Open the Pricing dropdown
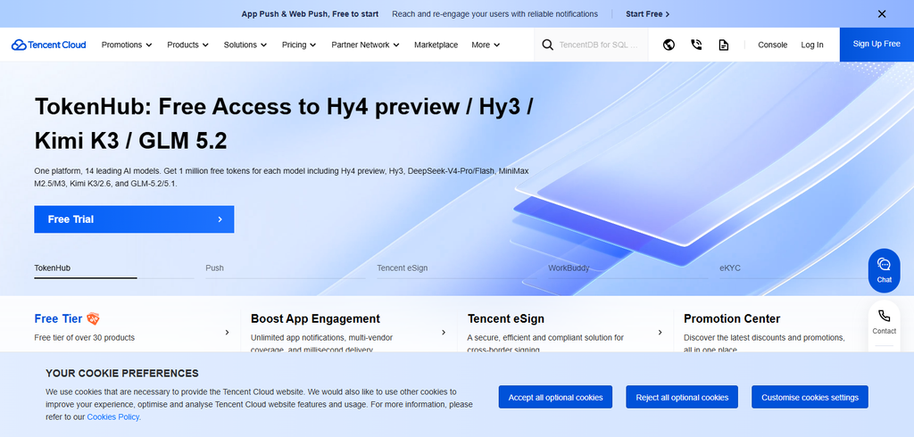The height and width of the screenshot is (437, 914). pos(299,45)
